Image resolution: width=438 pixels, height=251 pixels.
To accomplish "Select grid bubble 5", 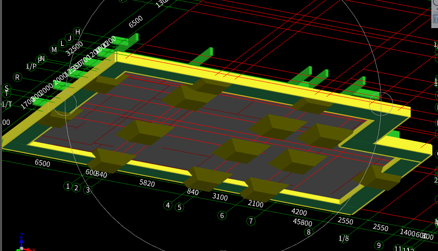I will [x=179, y=207].
